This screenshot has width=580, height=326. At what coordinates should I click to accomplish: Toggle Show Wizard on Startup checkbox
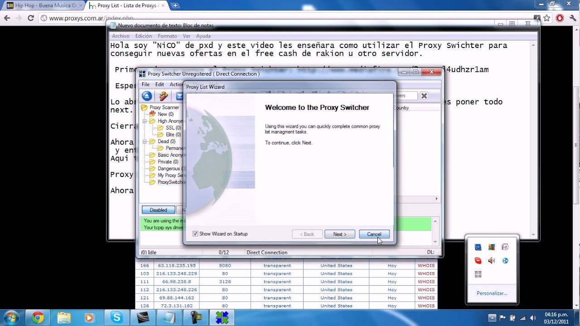[195, 234]
